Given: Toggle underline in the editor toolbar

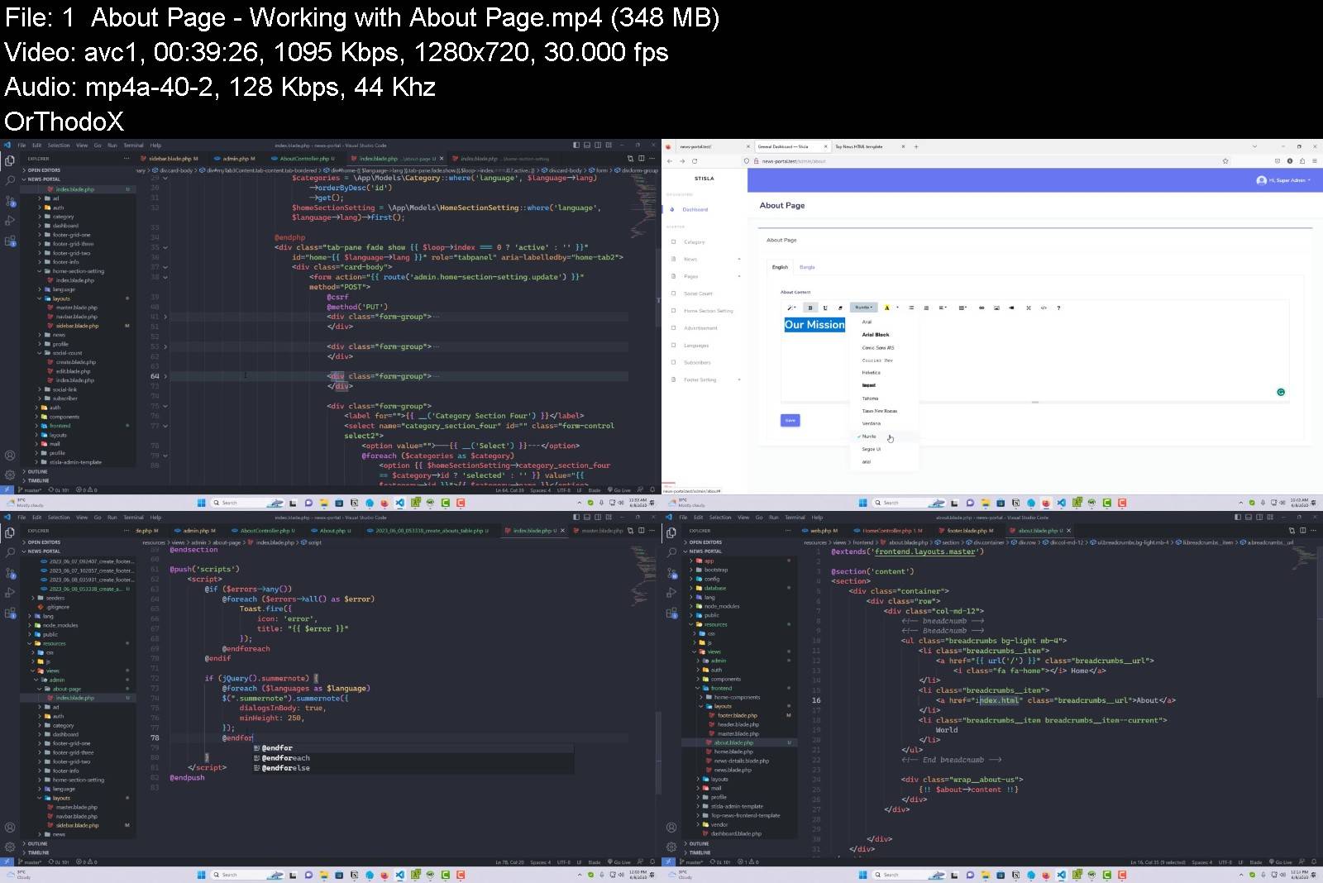Looking at the screenshot, I should [825, 308].
